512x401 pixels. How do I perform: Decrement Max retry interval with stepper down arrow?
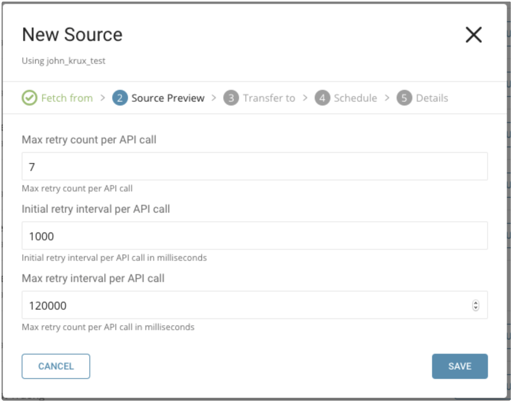(476, 308)
